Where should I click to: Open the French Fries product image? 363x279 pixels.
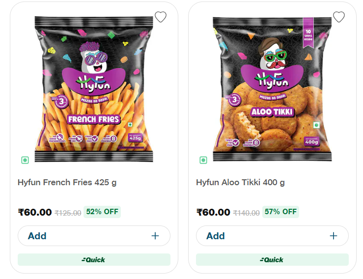[x=94, y=88]
